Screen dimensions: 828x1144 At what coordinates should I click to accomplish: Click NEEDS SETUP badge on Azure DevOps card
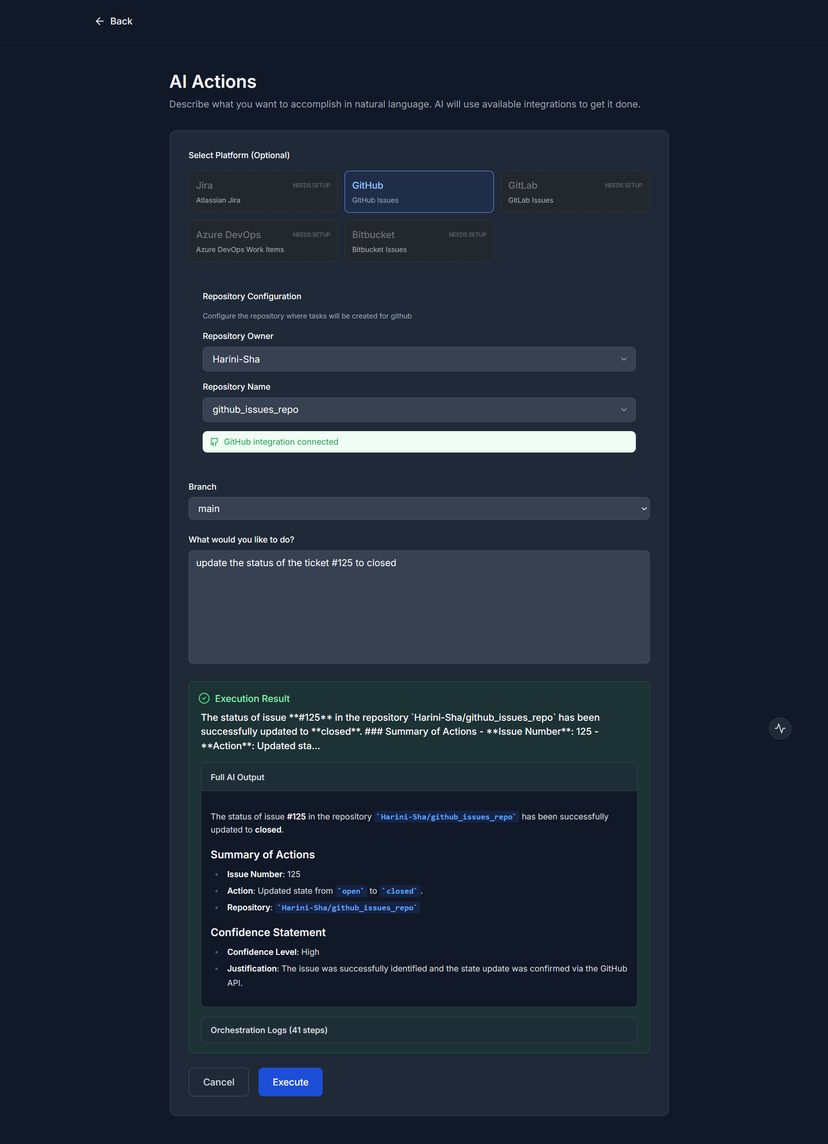tap(311, 235)
